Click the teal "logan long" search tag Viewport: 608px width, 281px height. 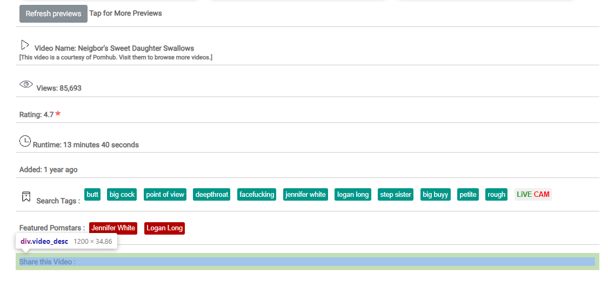[x=352, y=195]
